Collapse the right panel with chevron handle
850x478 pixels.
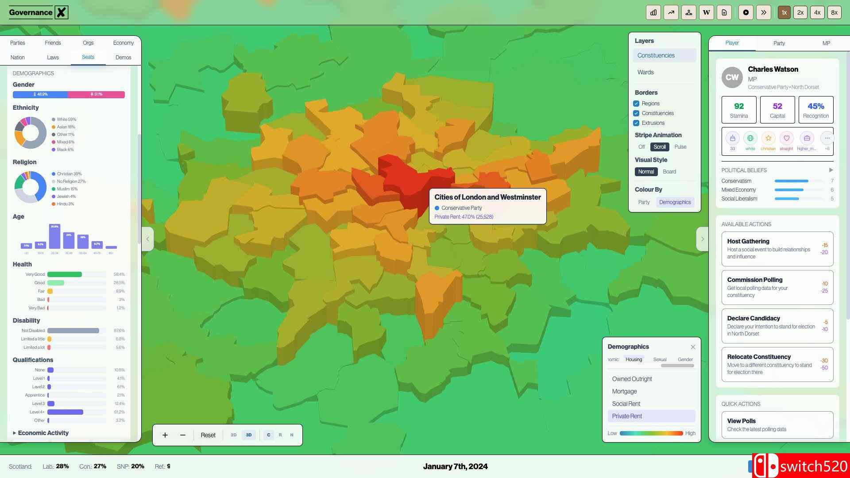tap(702, 239)
